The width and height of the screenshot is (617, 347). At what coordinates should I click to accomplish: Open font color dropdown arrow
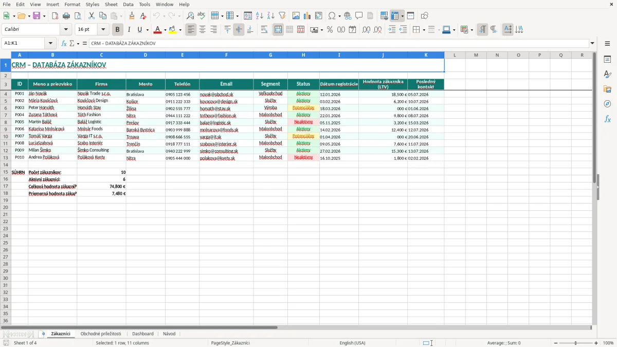165,30
